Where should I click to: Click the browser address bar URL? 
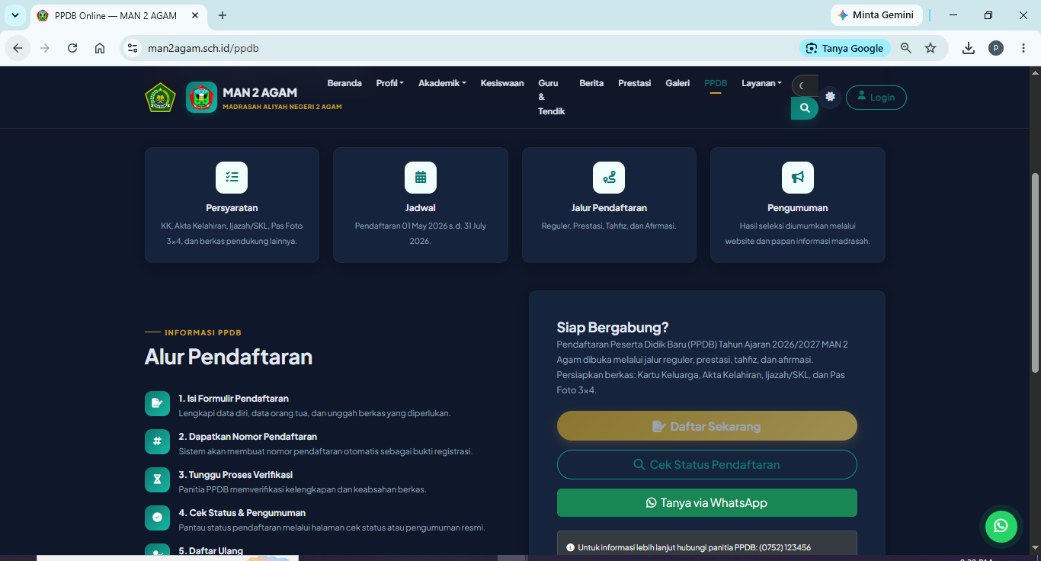tap(203, 48)
